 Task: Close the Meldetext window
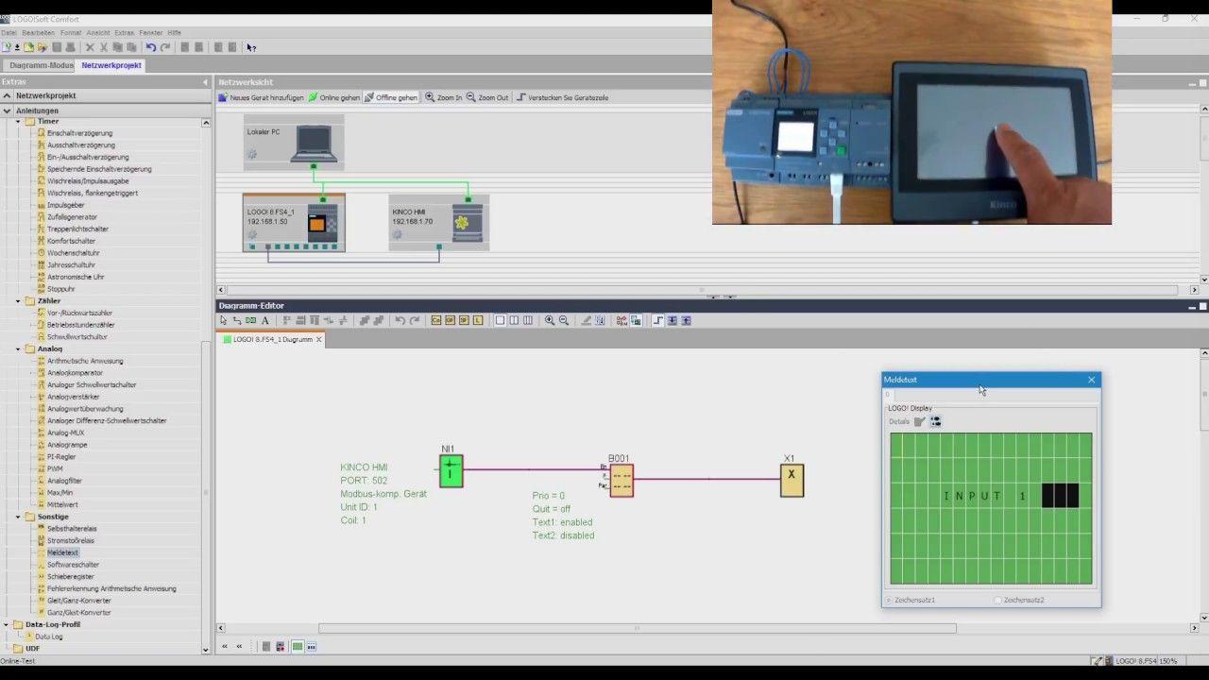coord(1091,380)
